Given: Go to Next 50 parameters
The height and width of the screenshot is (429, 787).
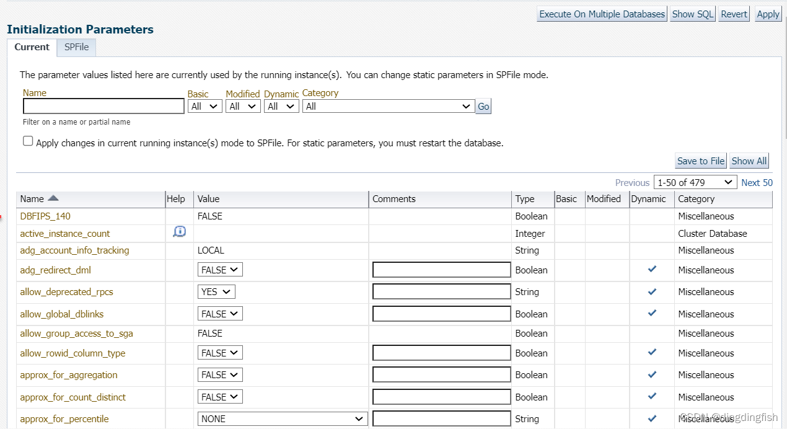Looking at the screenshot, I should (x=757, y=182).
